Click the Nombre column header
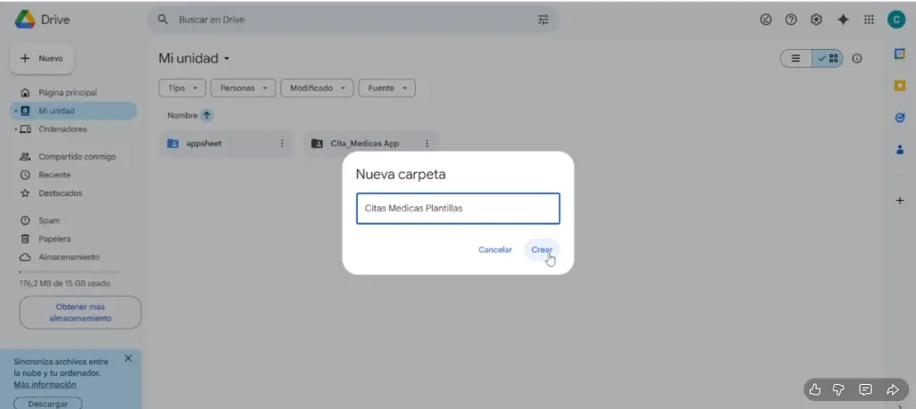The width and height of the screenshot is (916, 409). [182, 115]
